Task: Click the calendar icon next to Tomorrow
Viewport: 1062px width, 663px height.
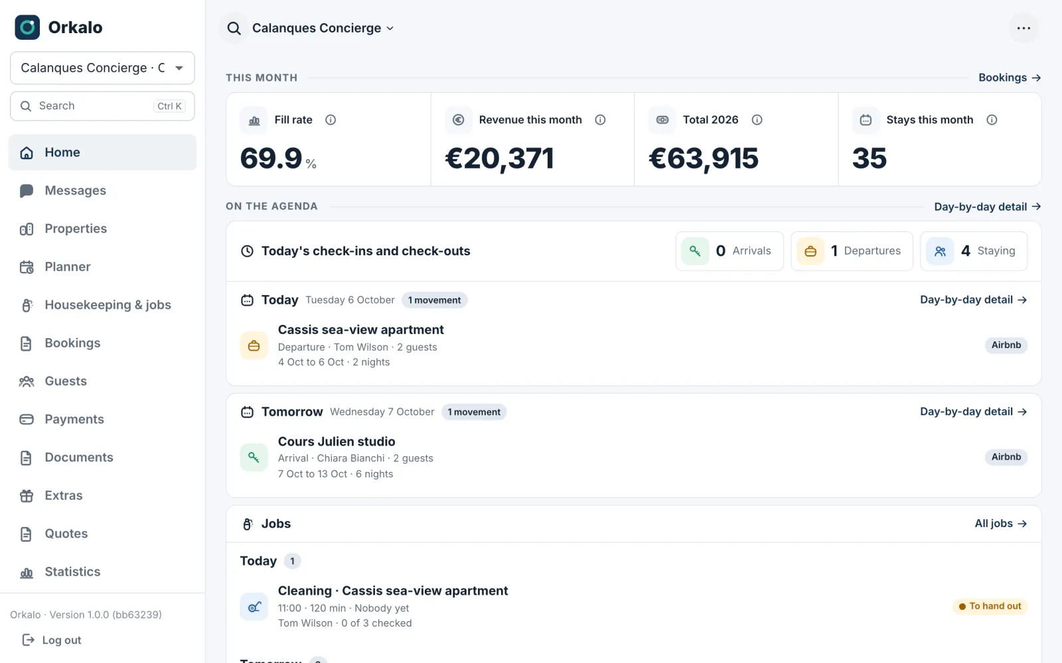Action: [247, 412]
